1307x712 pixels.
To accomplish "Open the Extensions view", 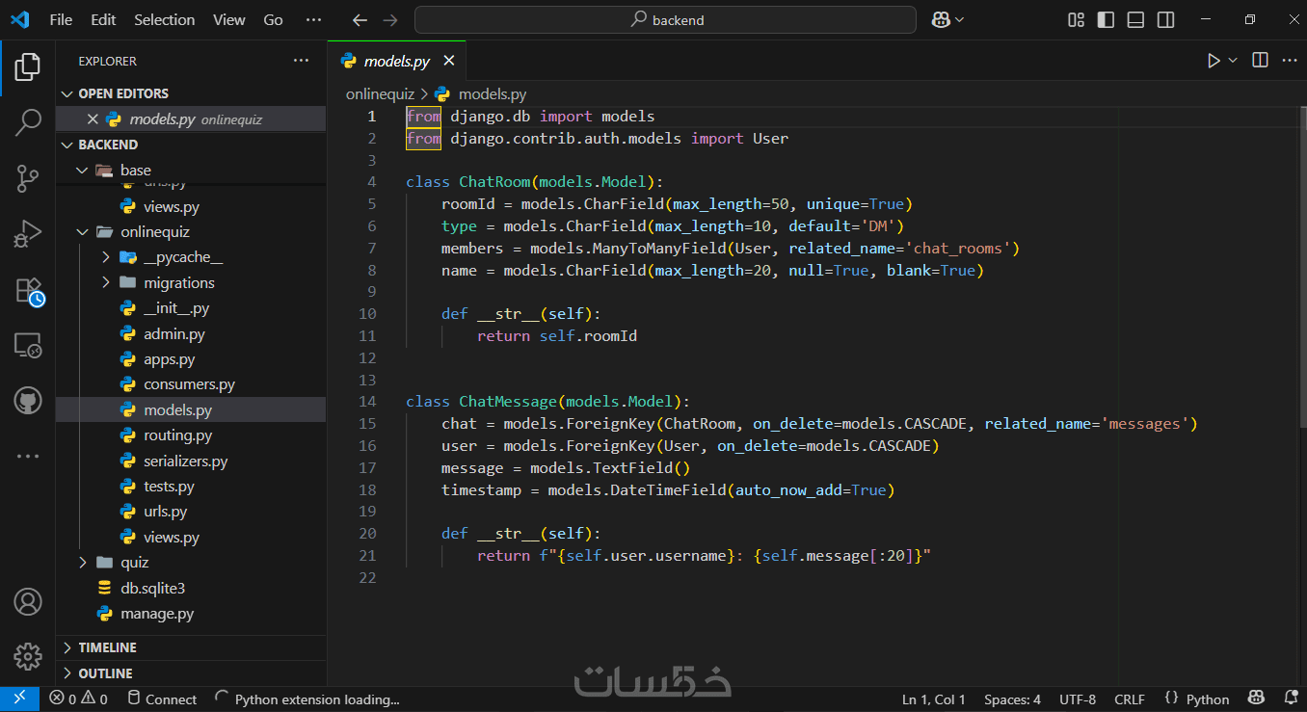I will pyautogui.click(x=28, y=290).
